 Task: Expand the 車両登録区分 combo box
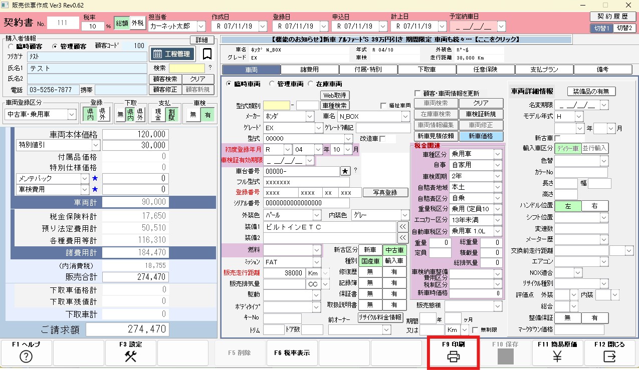[71, 114]
